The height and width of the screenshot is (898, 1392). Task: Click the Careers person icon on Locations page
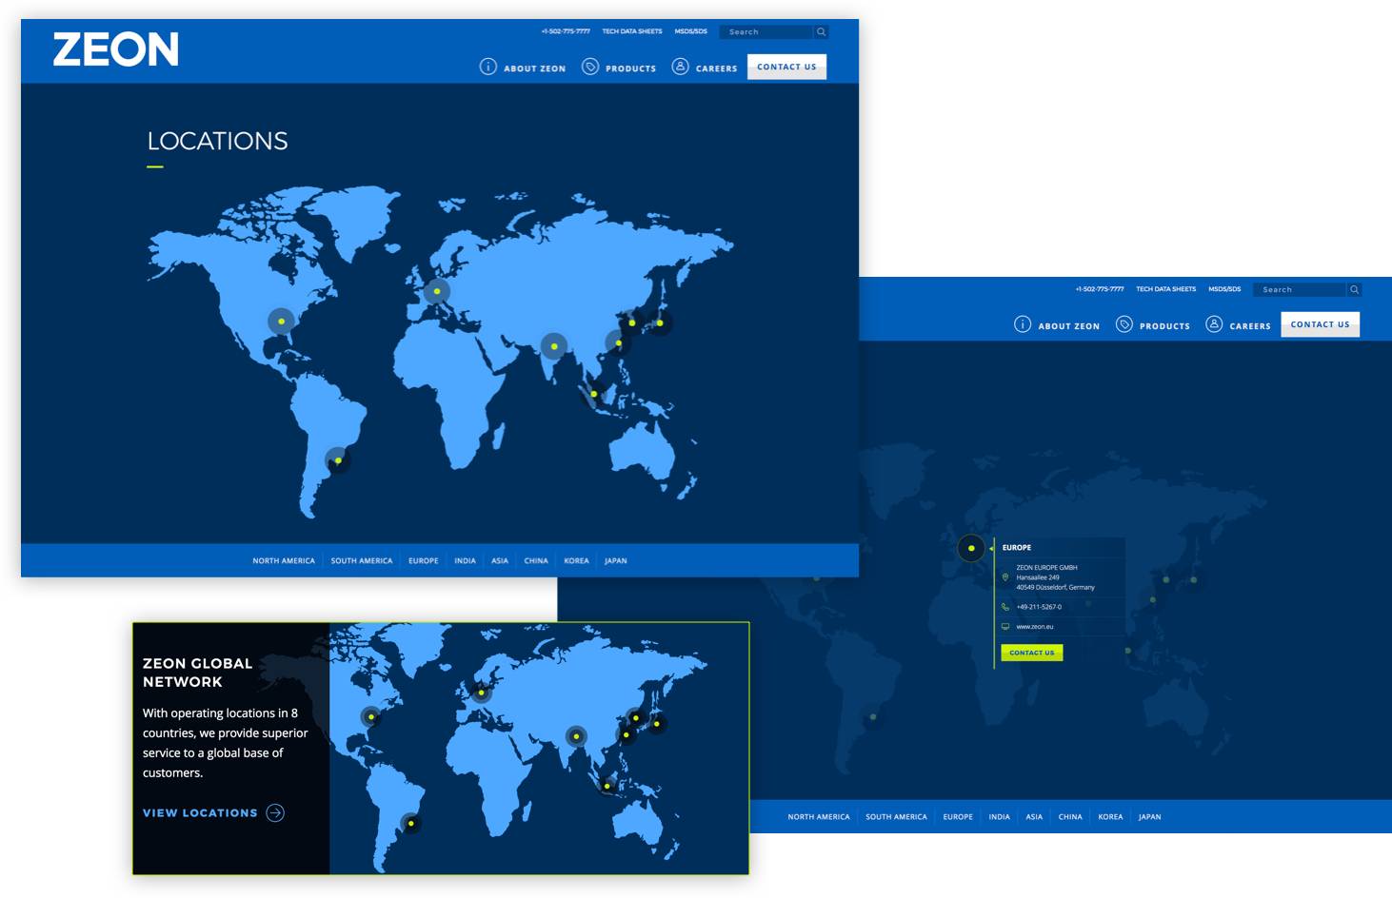tap(680, 67)
